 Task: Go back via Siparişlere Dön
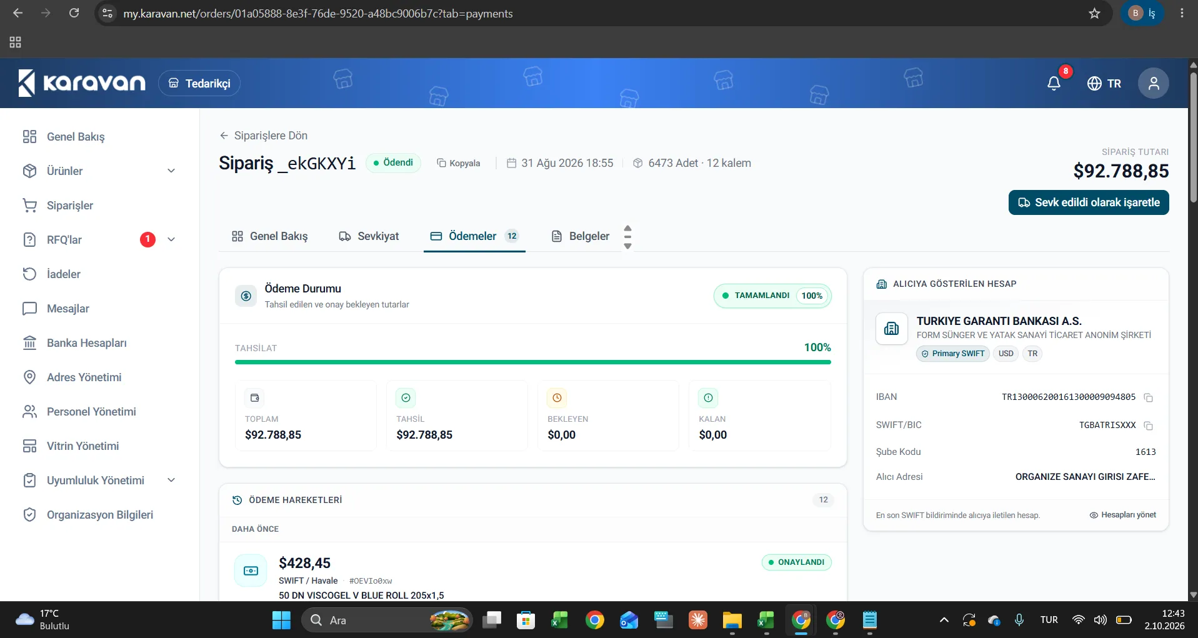point(263,136)
